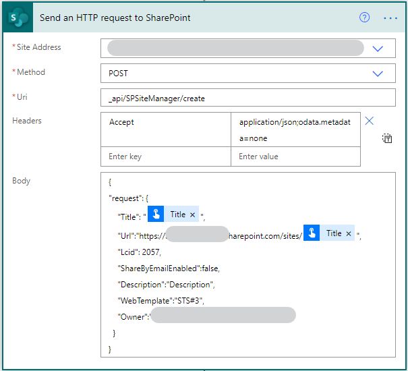Image resolution: width=408 pixels, height=371 pixels.
Task: Click the Body label
Action: pos(21,180)
